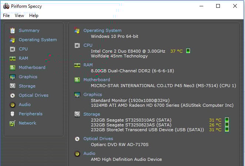Click the Piriform Speccy title bar app icon
Viewport: 245px width, 166px height.
(x=6, y=6)
